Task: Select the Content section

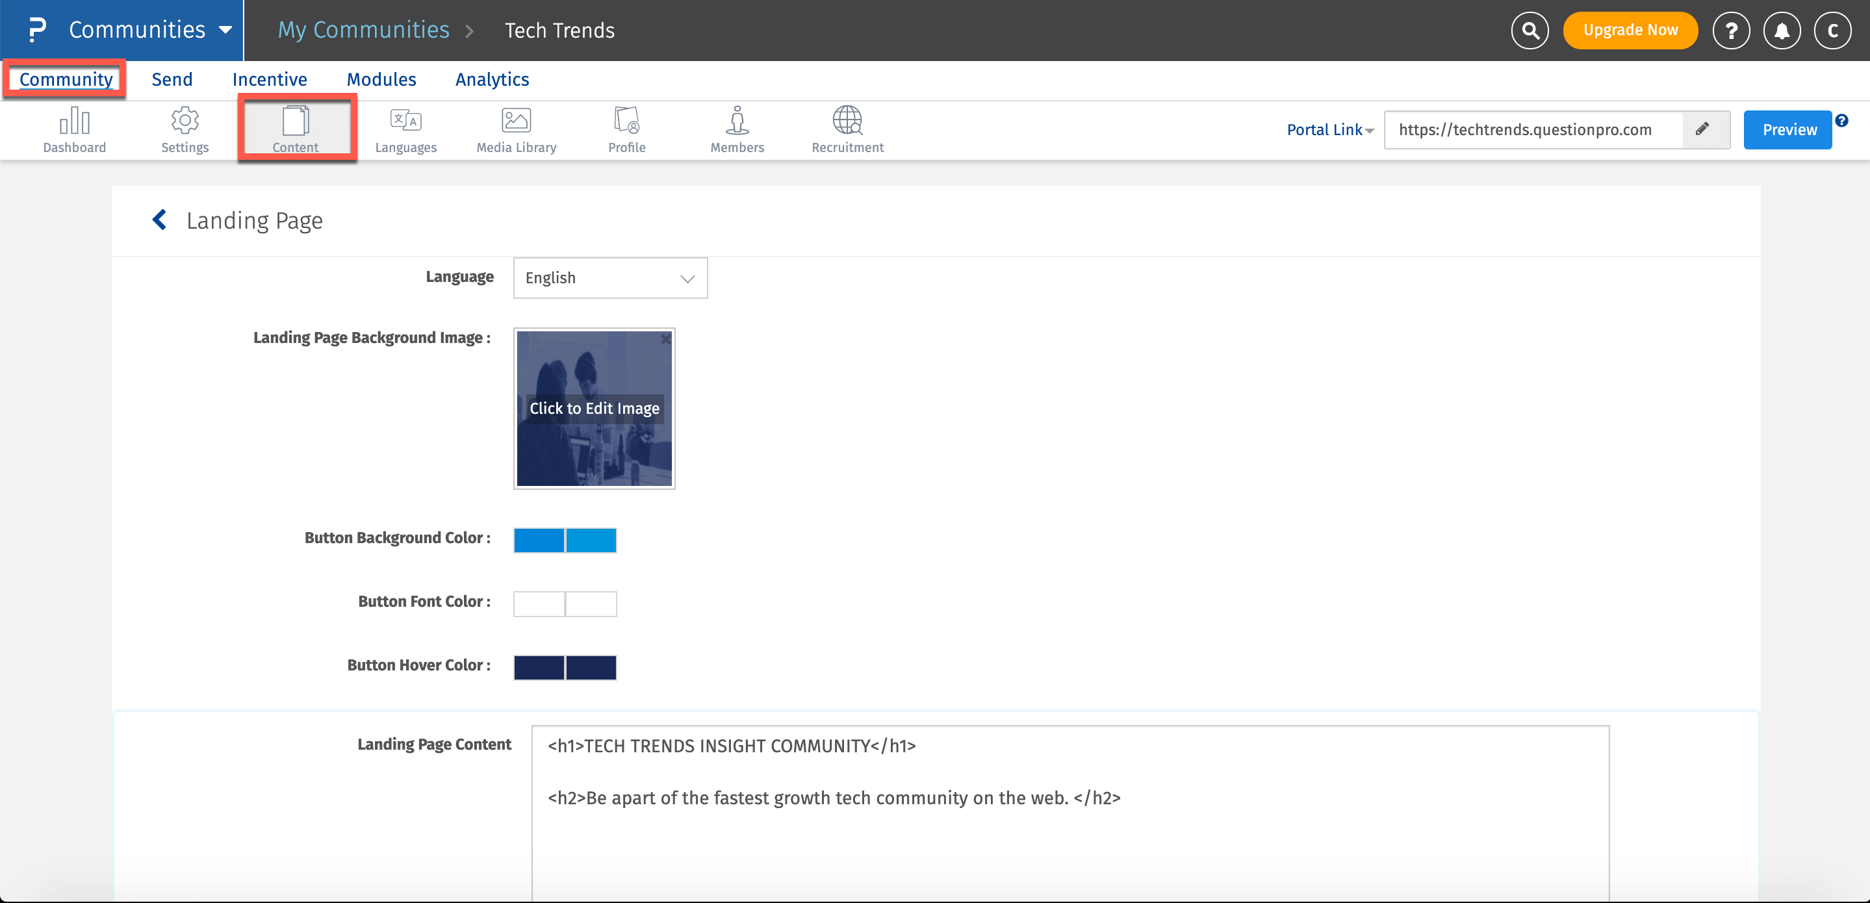Action: click(x=295, y=129)
